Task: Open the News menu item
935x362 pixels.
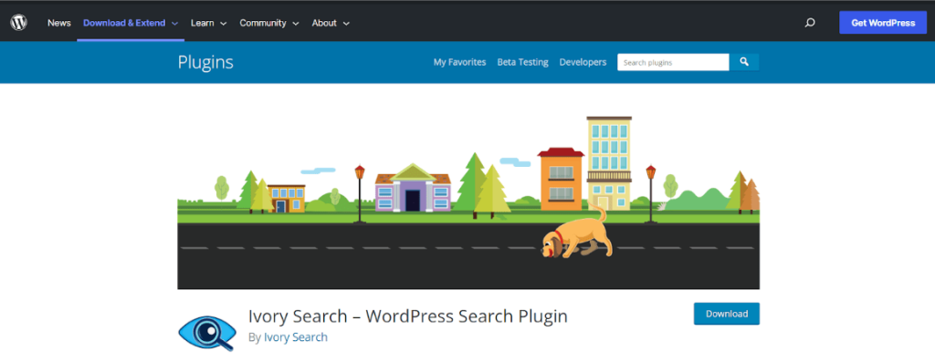Action: coord(59,23)
